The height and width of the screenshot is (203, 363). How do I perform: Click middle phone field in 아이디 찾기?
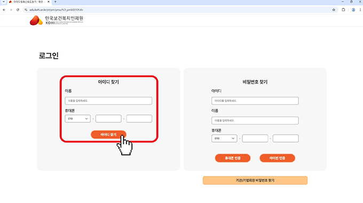[108, 119]
